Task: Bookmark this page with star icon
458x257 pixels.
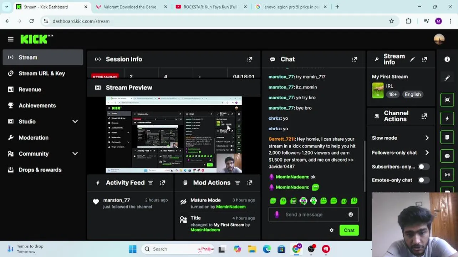Action: pyautogui.click(x=392, y=21)
